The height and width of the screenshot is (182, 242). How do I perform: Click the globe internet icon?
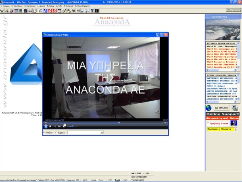pyautogui.click(x=209, y=108)
